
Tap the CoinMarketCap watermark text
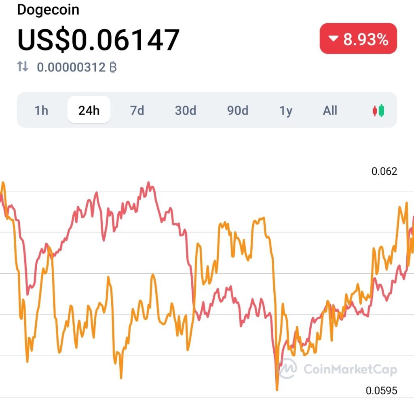(351, 369)
